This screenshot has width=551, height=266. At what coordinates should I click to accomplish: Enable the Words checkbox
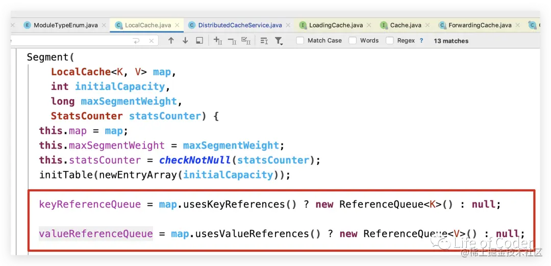pyautogui.click(x=353, y=41)
